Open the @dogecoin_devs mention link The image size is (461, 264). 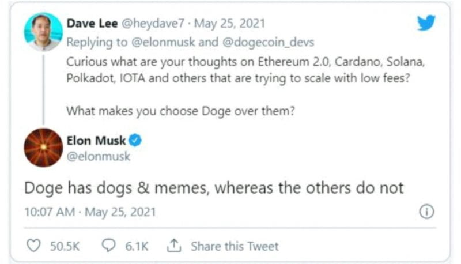(x=233, y=42)
